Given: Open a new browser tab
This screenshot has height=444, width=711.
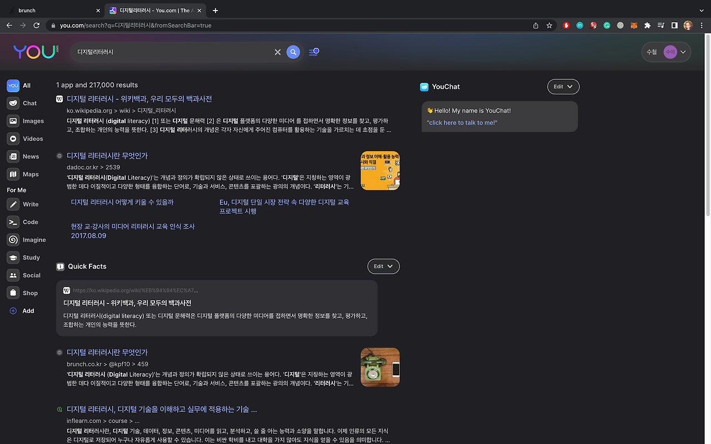Looking at the screenshot, I should (x=216, y=11).
